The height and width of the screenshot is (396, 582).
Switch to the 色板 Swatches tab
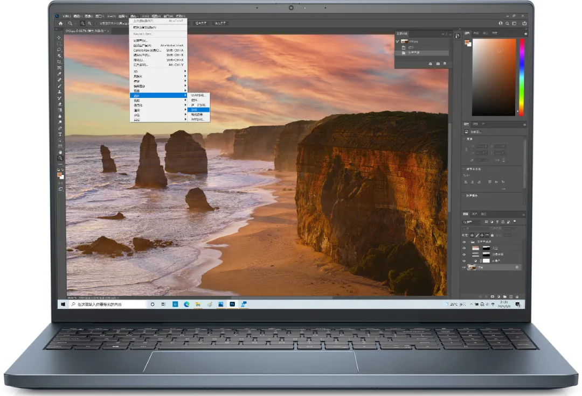(476, 33)
